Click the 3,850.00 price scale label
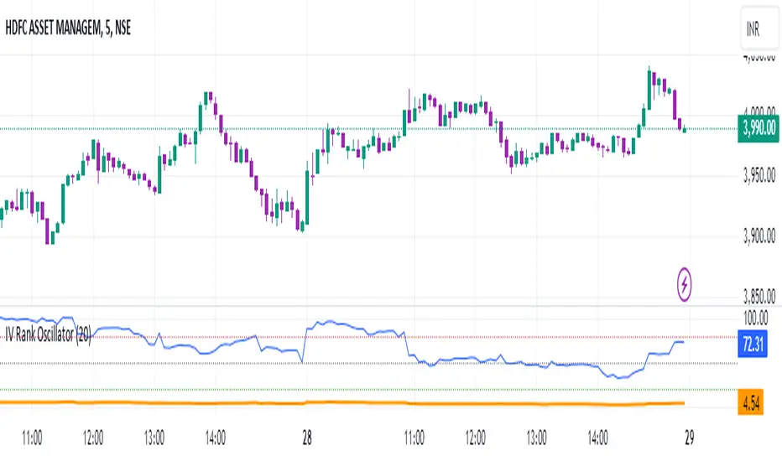Image resolution: width=782 pixels, height=461 pixels. pos(758,296)
